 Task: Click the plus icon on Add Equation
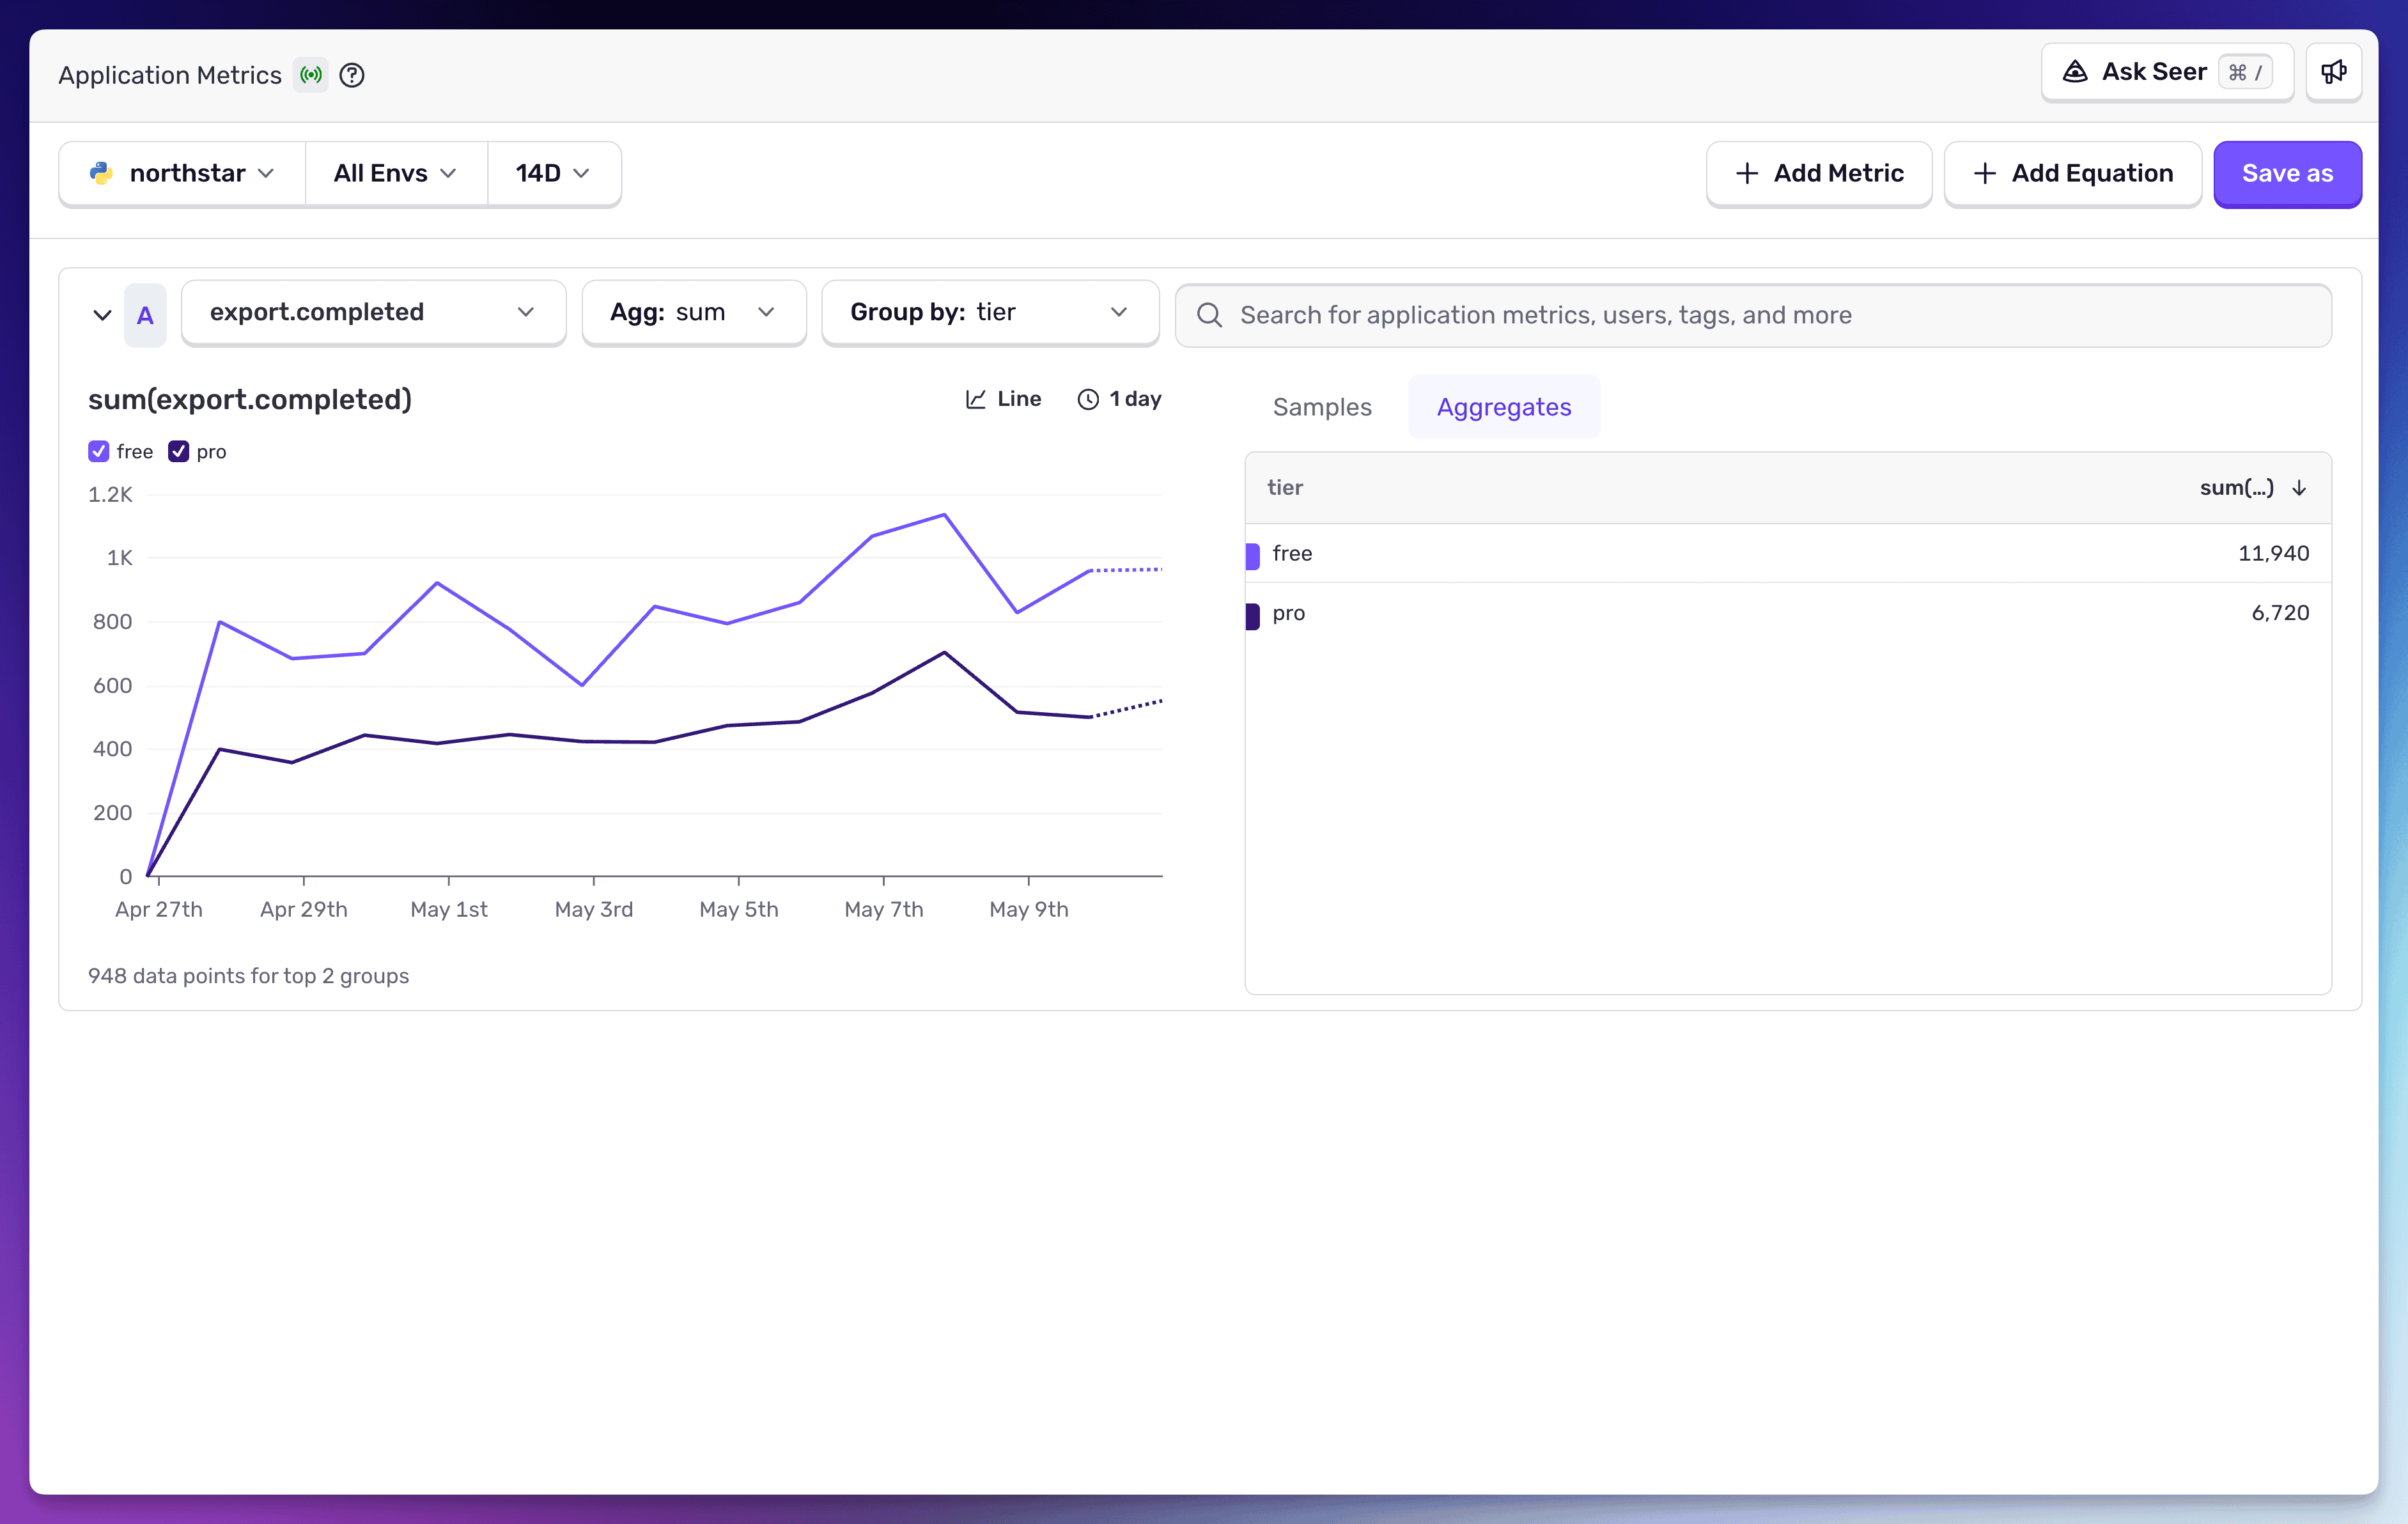[1985, 174]
